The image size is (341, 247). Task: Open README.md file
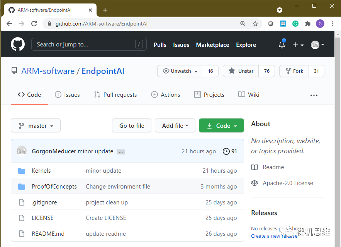pyautogui.click(x=48, y=234)
